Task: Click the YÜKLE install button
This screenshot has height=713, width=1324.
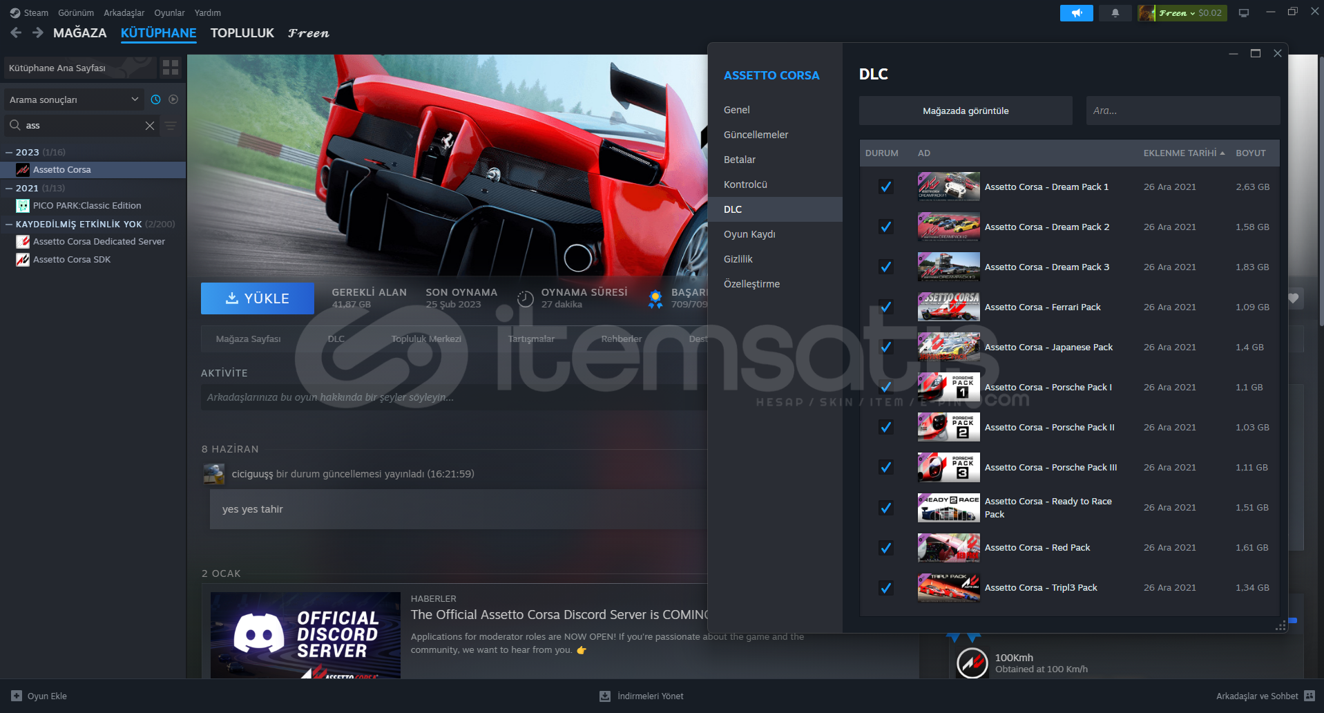Action: pyautogui.click(x=258, y=298)
